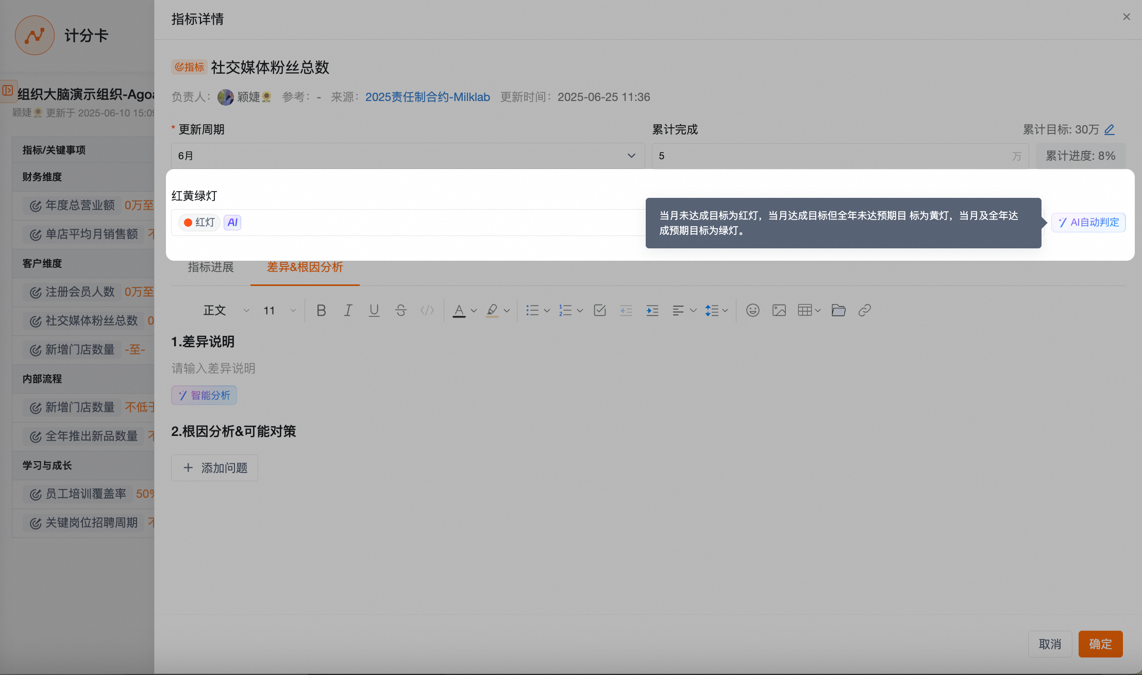Open the 正文 paragraph style dropdown

click(x=226, y=310)
